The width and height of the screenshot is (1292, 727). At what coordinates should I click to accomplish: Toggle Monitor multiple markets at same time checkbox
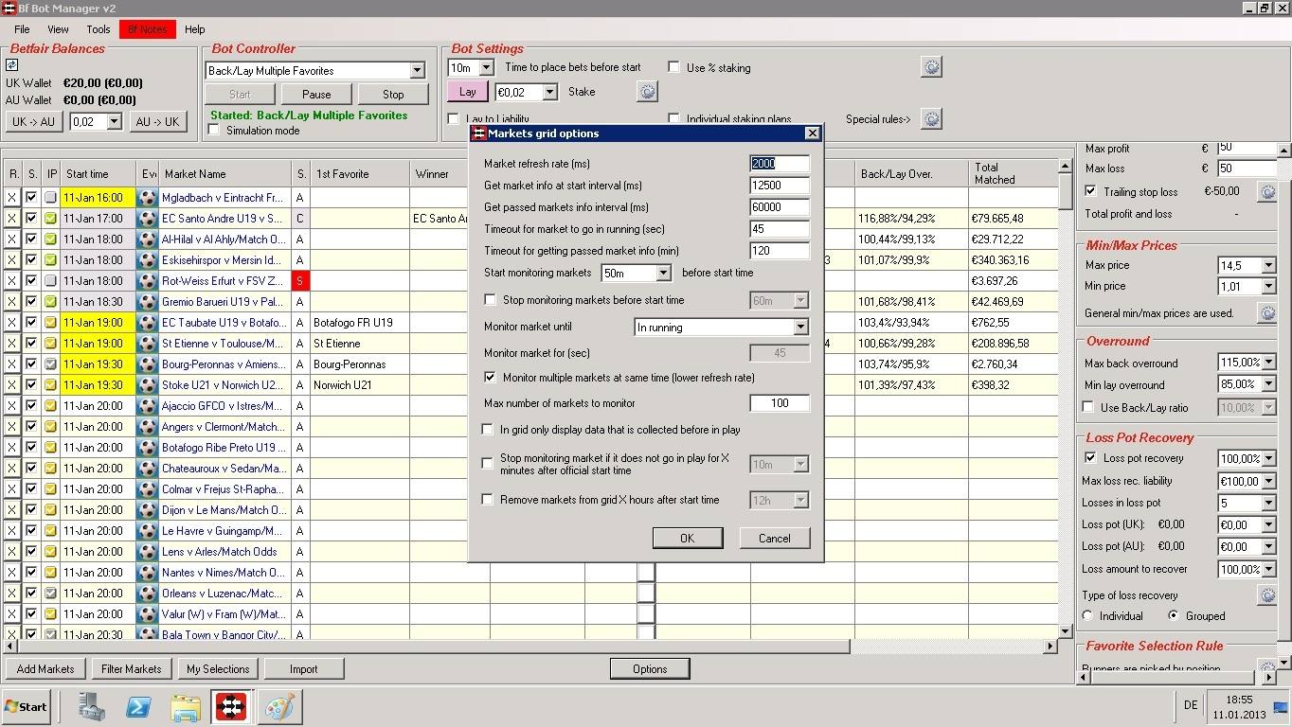490,377
